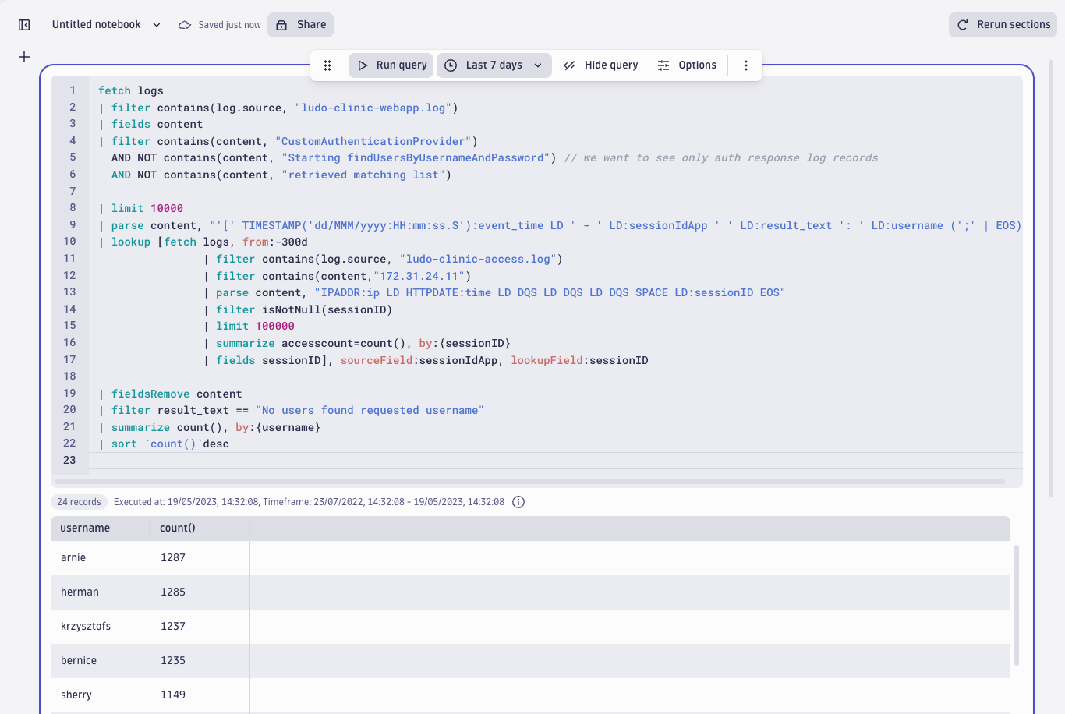The image size is (1065, 714).
Task: Click the info icon beside the execution timeframe
Action: (x=518, y=502)
